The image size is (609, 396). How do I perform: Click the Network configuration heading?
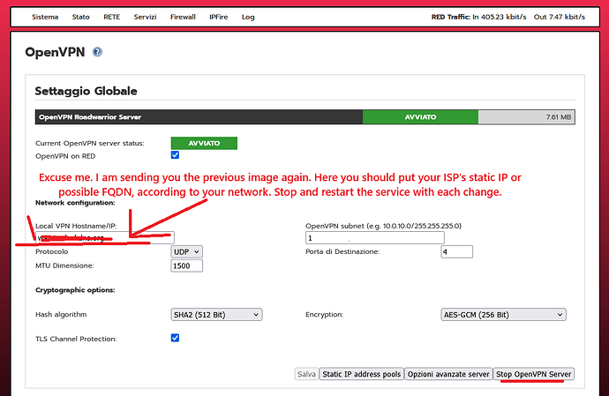(75, 203)
